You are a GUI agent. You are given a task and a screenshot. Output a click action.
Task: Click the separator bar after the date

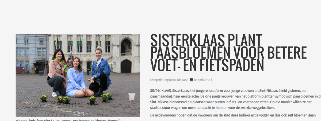pyautogui.click(x=211, y=80)
